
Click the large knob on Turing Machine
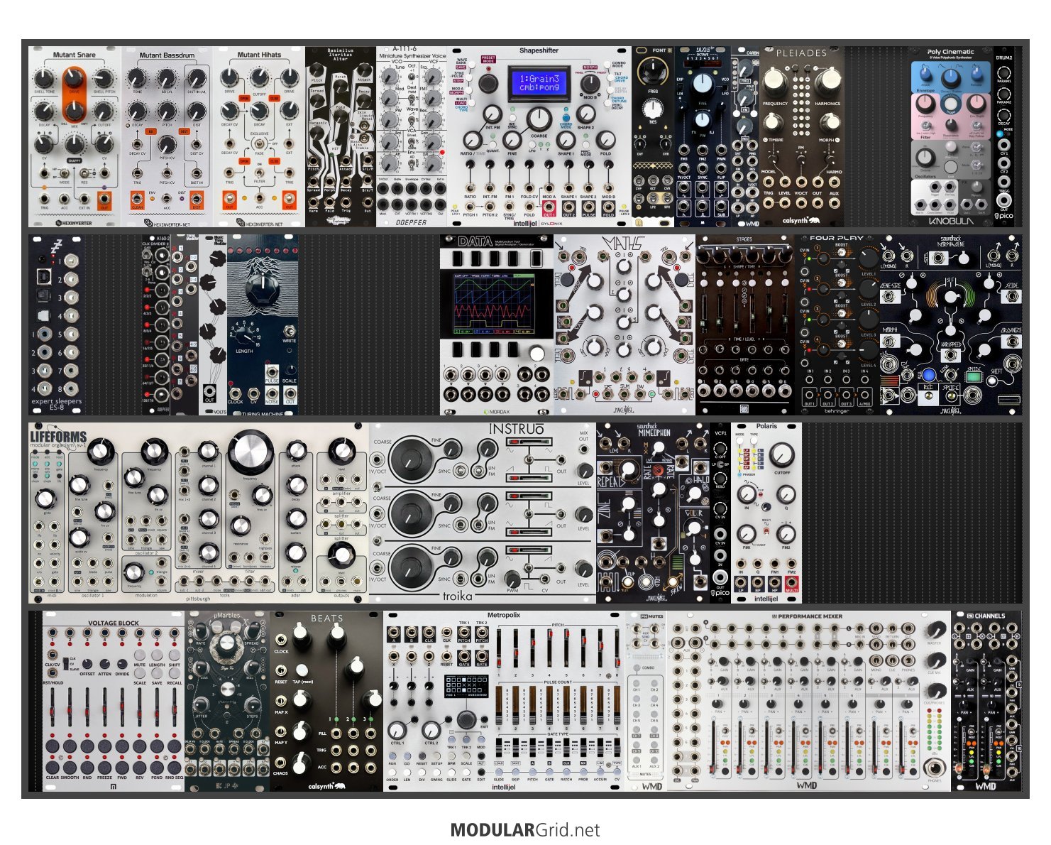tap(262, 289)
